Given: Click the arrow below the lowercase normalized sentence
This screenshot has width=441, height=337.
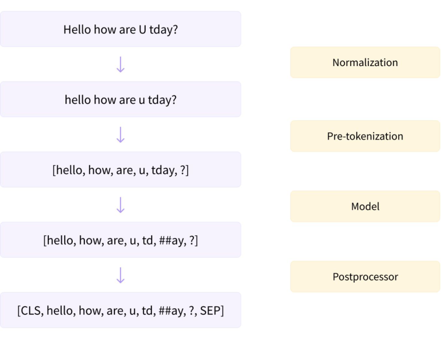Looking at the screenshot, I should pyautogui.click(x=120, y=135).
